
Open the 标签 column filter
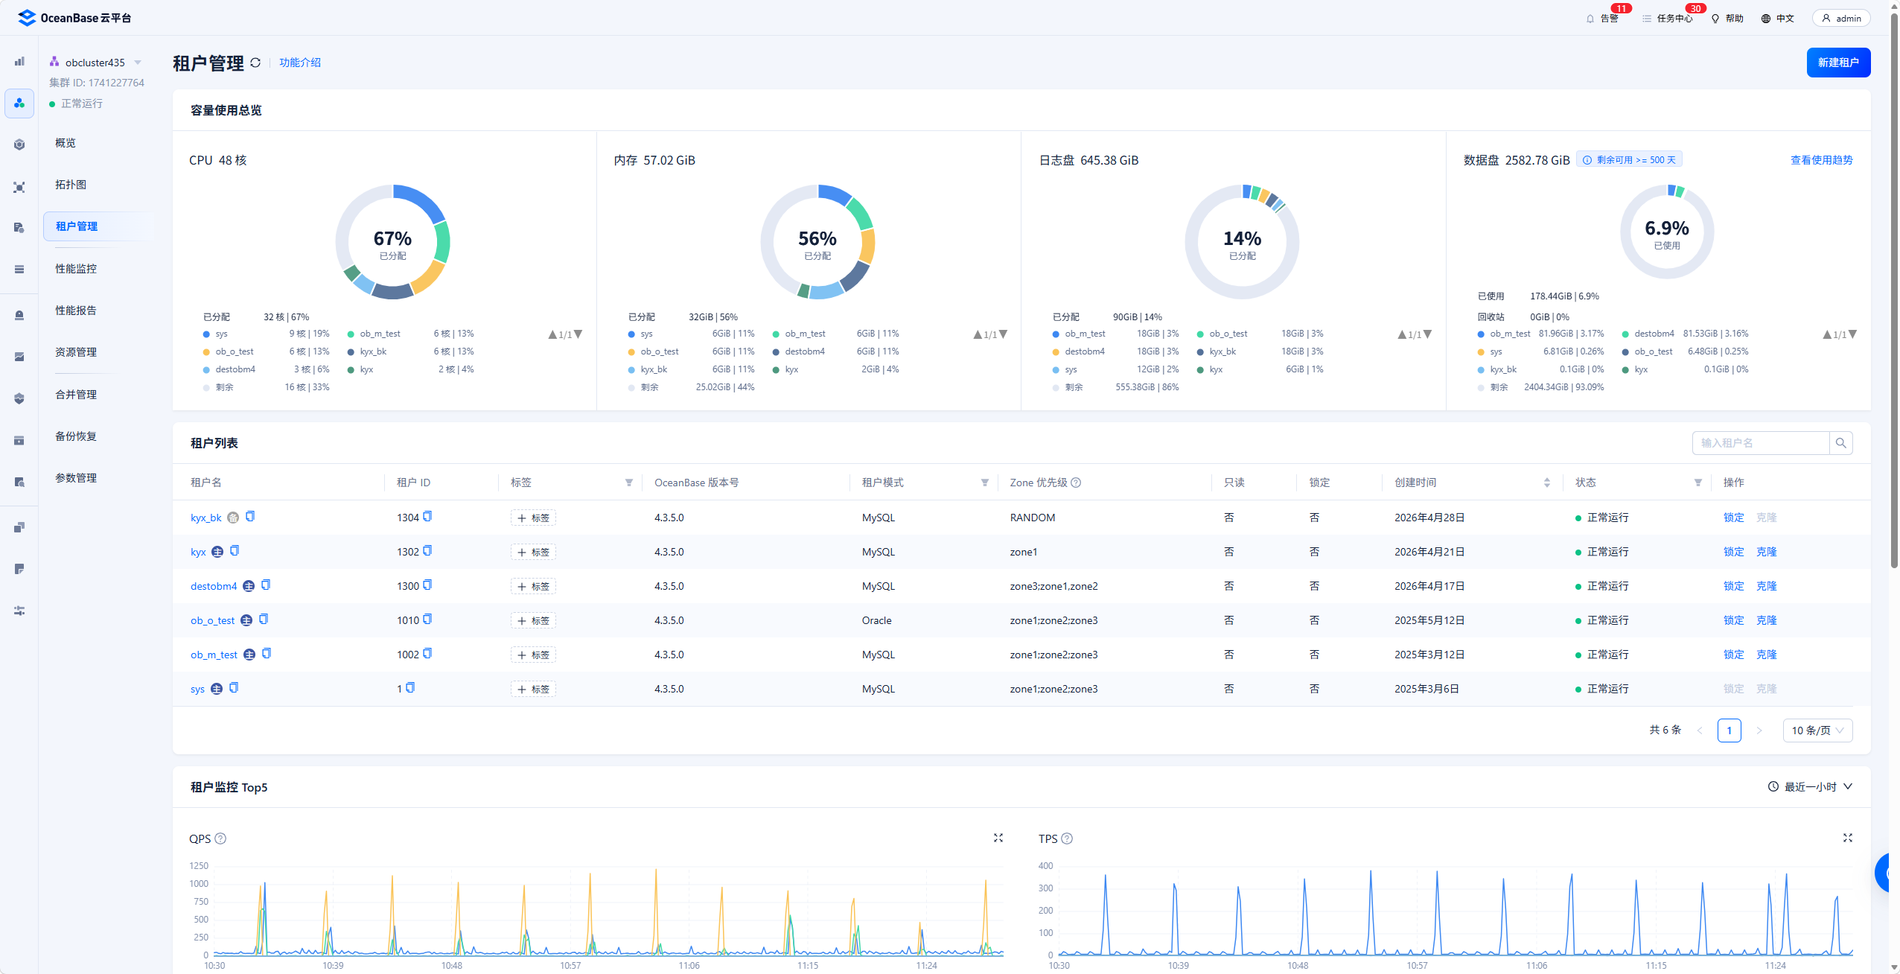(629, 483)
